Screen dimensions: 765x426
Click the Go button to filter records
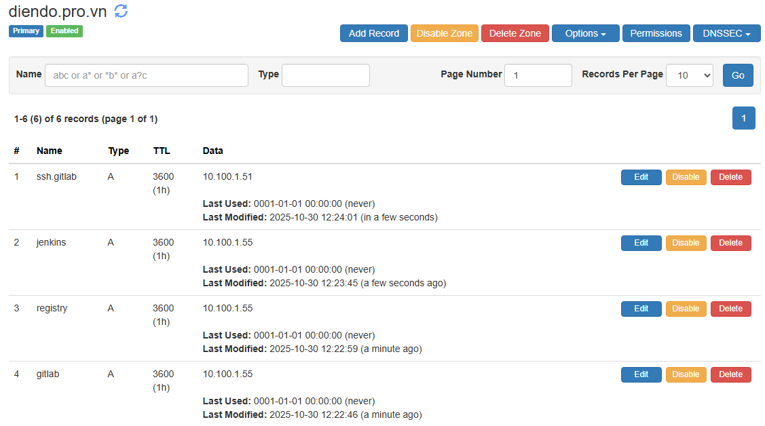[x=738, y=75]
